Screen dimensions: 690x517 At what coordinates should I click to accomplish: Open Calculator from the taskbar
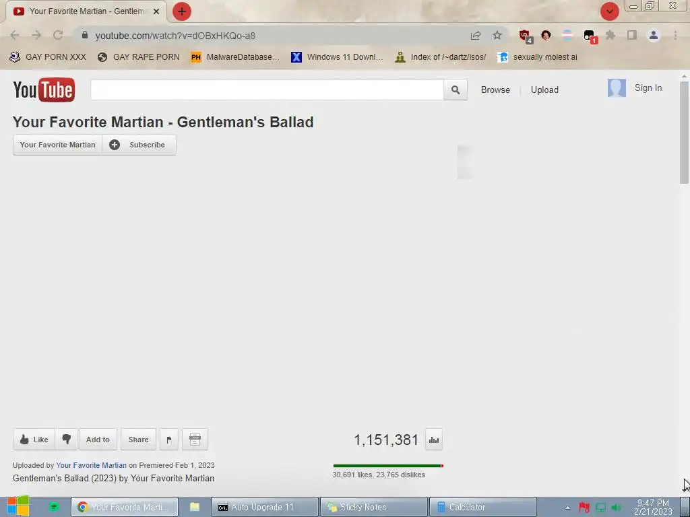tap(482, 507)
